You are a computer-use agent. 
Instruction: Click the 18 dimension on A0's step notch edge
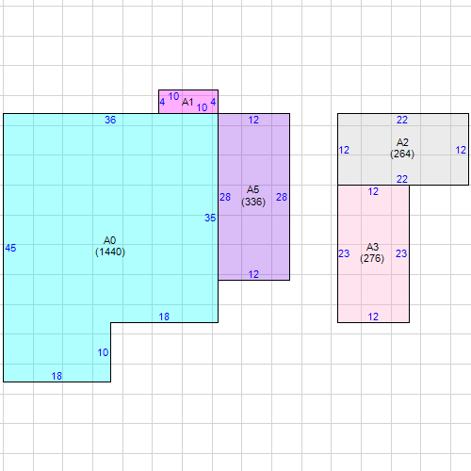(164, 317)
